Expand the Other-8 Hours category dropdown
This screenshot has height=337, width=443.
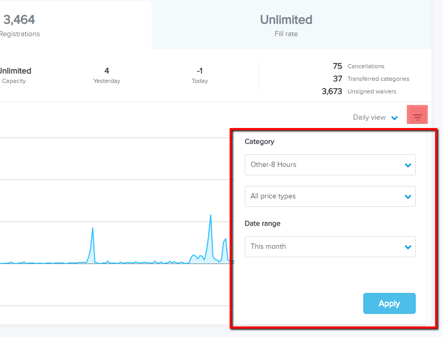point(330,165)
